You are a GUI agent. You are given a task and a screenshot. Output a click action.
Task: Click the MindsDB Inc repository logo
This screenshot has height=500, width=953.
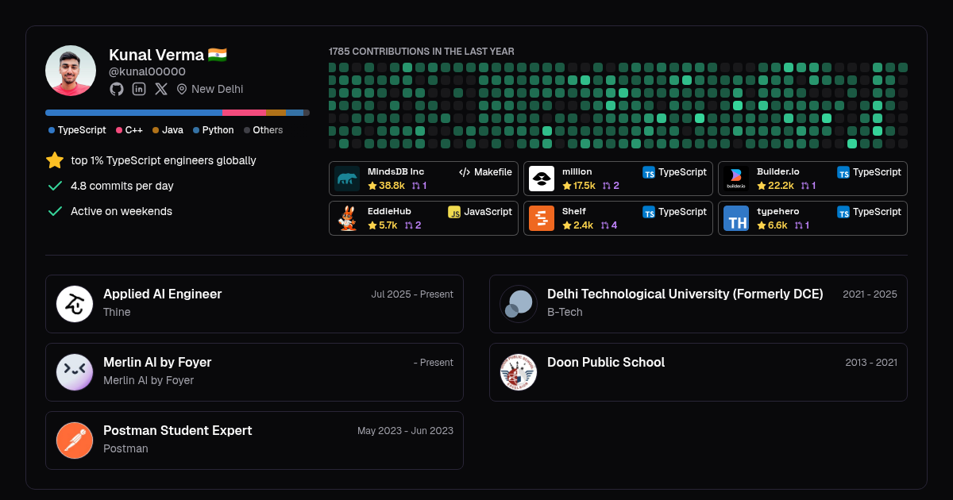click(x=347, y=179)
